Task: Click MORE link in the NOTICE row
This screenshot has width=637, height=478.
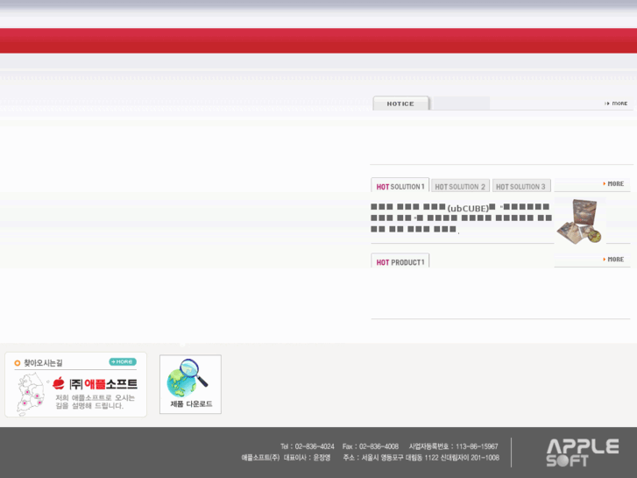Action: (616, 103)
